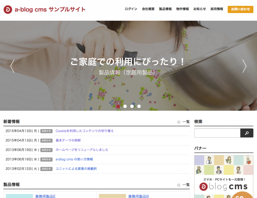Jump to the fourth carousel dot
The image size is (257, 198).
(x=139, y=106)
